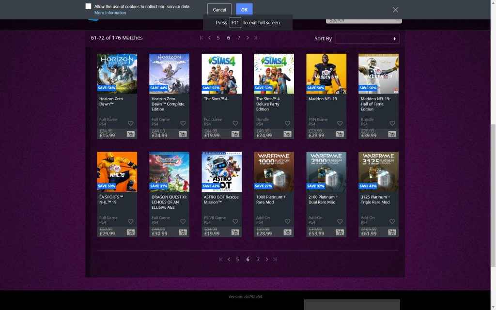
Task: Click the Cancel button in cookie banner
Action: click(219, 10)
